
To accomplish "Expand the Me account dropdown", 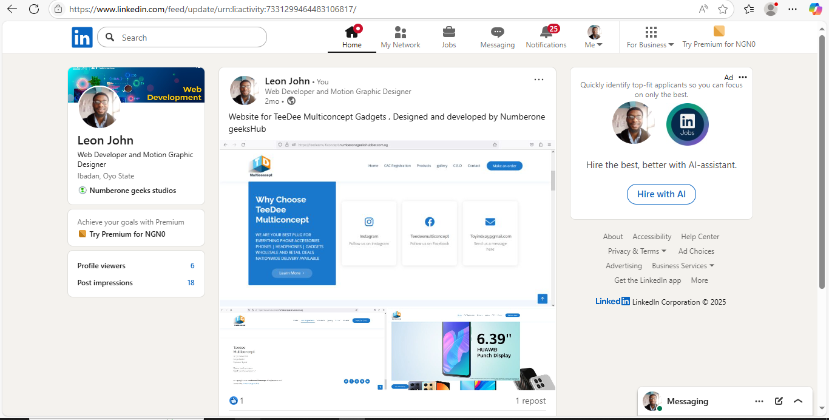I will [594, 38].
